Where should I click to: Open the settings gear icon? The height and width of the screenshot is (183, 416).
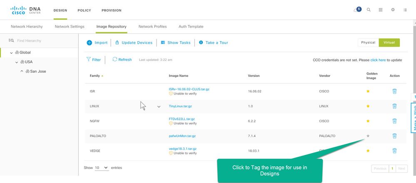click(x=393, y=10)
